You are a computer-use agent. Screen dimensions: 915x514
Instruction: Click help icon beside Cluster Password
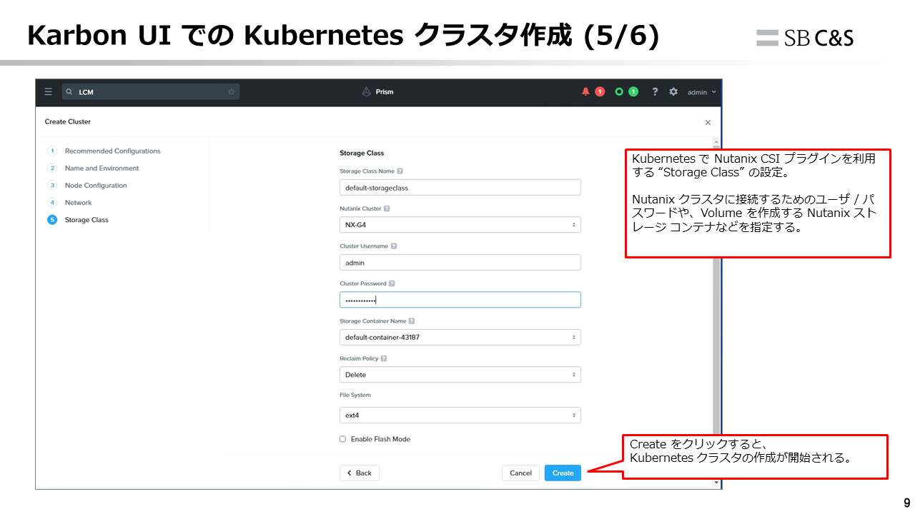coord(392,283)
